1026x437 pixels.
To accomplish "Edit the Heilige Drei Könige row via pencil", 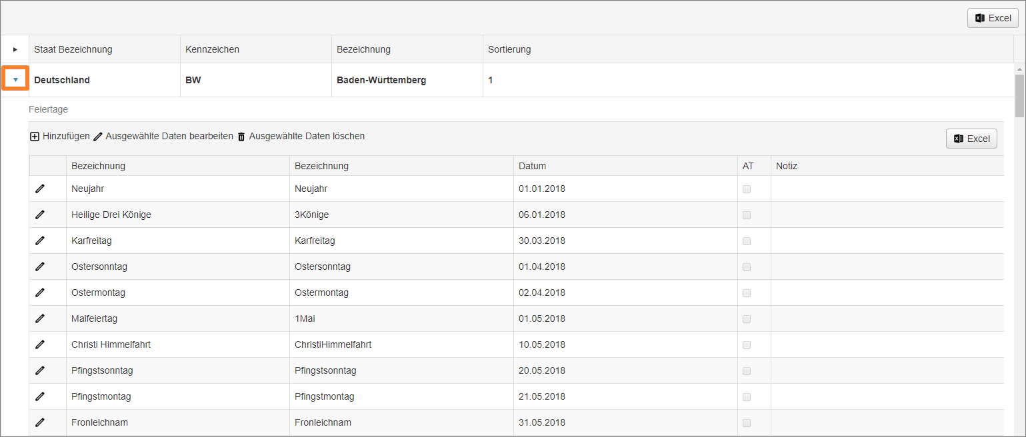I will tap(40, 215).
